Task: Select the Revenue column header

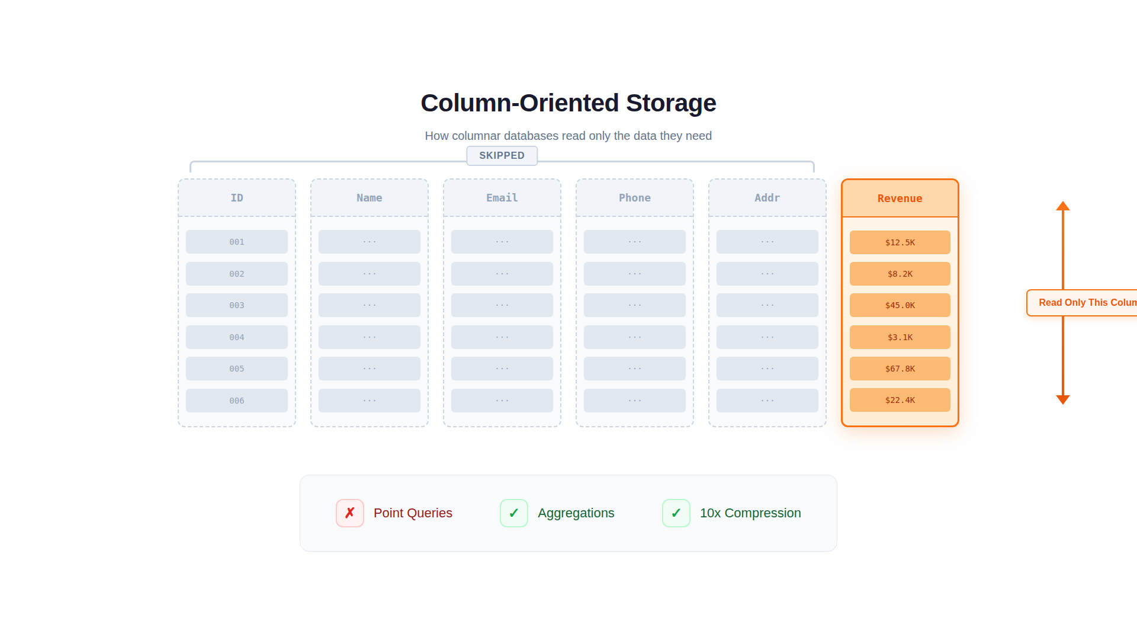Action: pyautogui.click(x=900, y=199)
